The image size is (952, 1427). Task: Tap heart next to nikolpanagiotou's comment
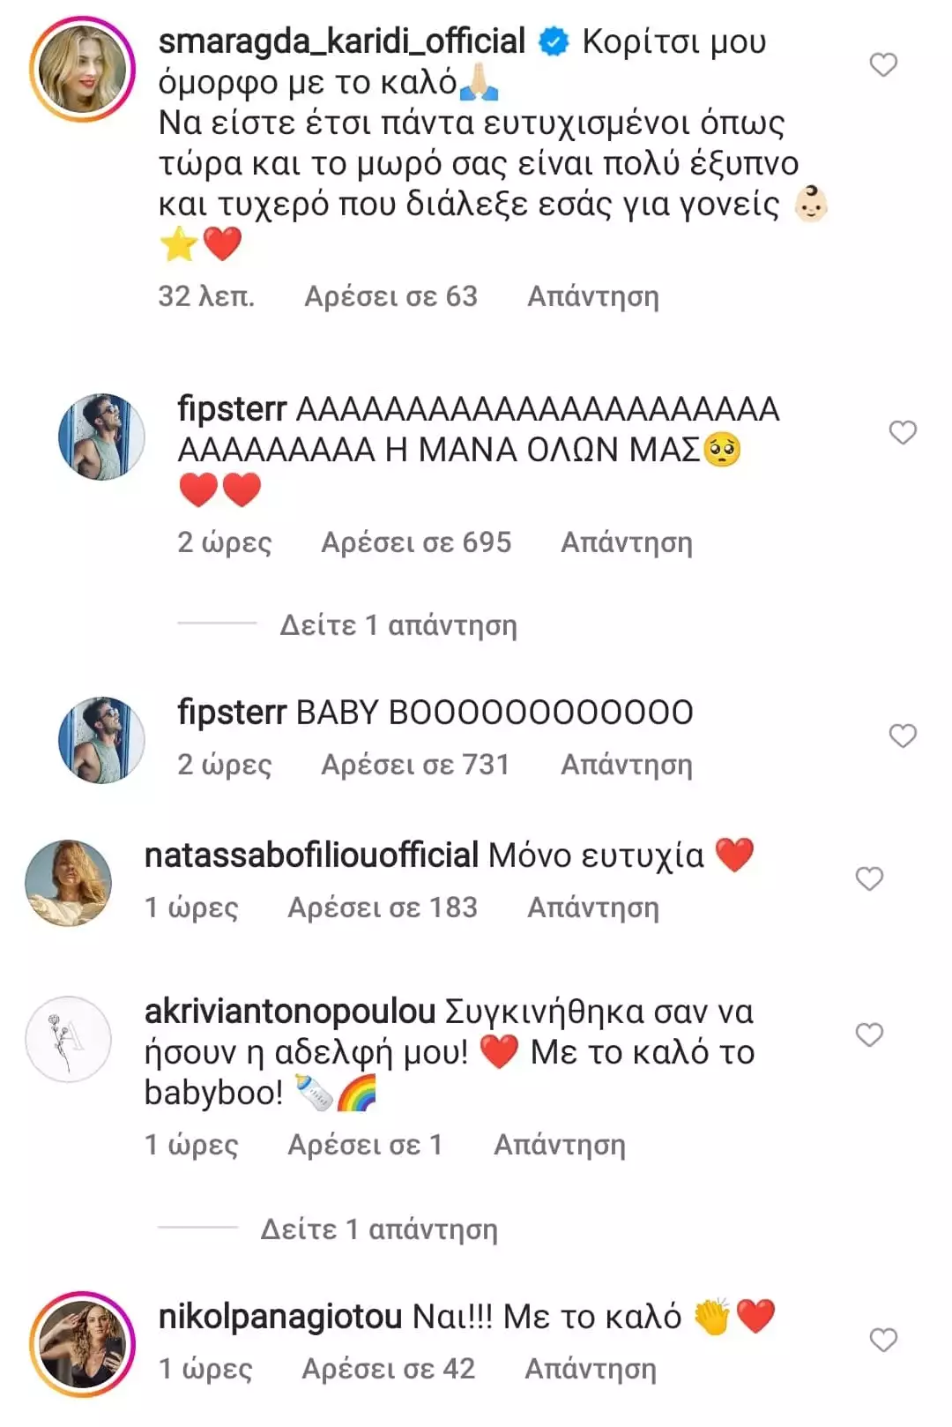pyautogui.click(x=883, y=1341)
